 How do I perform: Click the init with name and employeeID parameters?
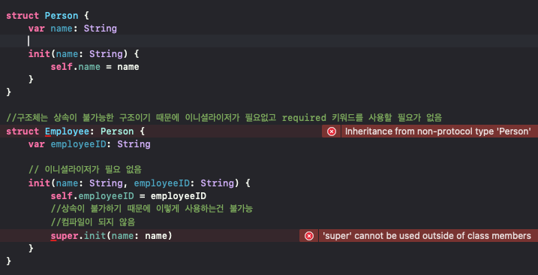point(140,183)
